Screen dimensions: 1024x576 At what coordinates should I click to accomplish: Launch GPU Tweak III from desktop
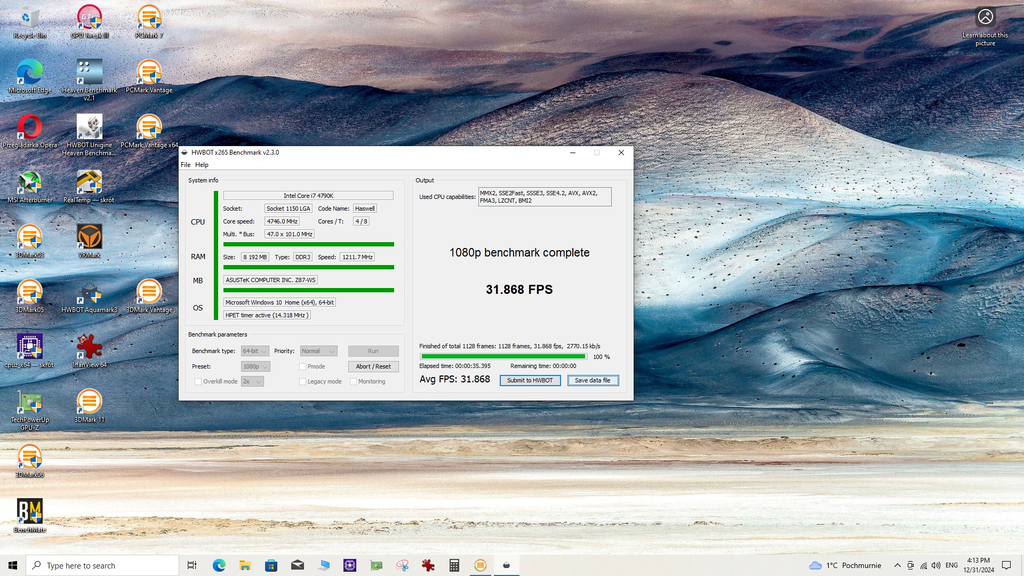pyautogui.click(x=90, y=22)
